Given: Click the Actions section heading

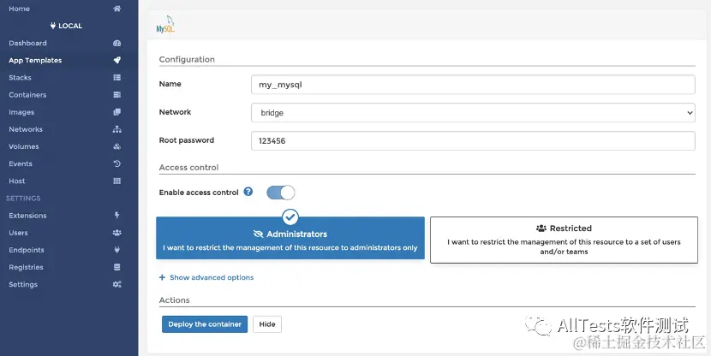Looking at the screenshot, I should click(174, 300).
